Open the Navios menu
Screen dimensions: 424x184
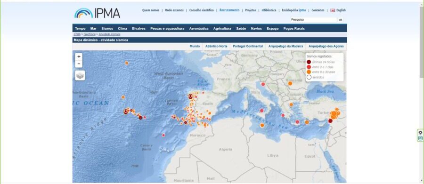[256, 28]
